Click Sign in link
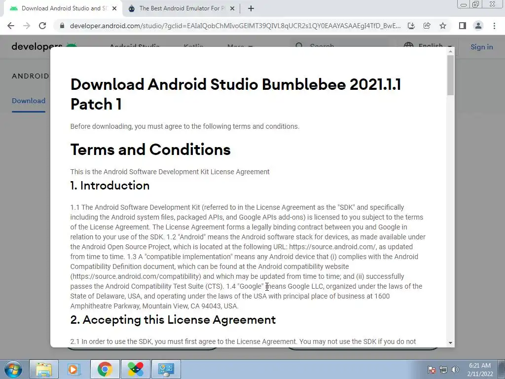 coord(481,47)
